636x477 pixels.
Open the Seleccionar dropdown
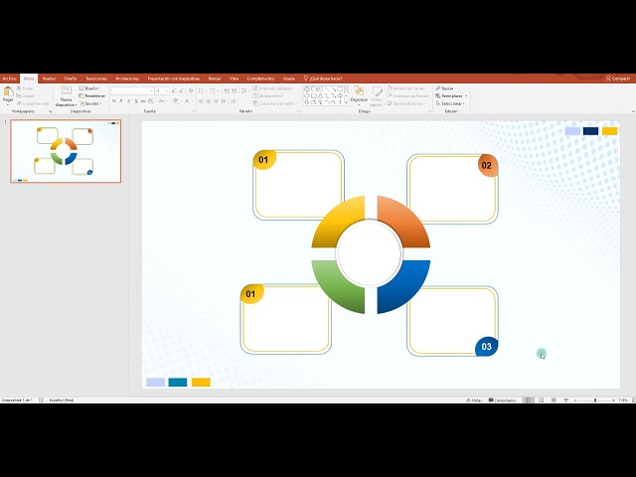pos(450,103)
